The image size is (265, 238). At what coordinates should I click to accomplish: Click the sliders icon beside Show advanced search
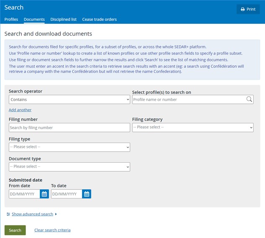[8, 214]
